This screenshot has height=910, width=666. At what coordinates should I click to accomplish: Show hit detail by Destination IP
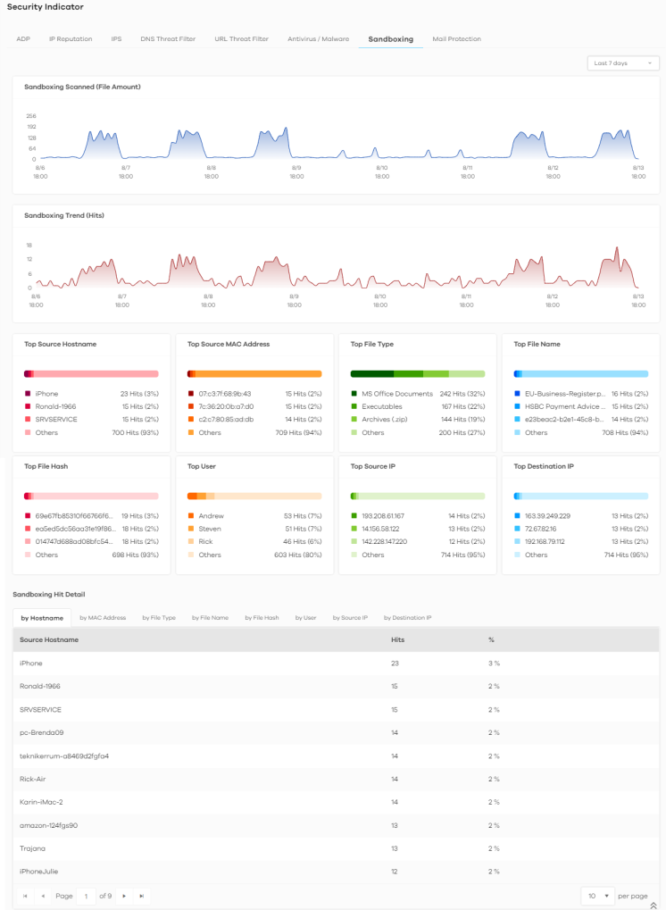[407, 617]
